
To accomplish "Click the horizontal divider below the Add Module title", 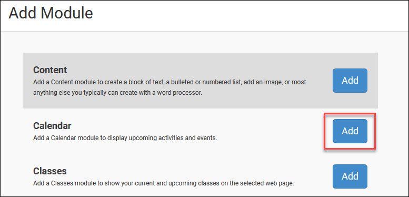I will 204,31.
